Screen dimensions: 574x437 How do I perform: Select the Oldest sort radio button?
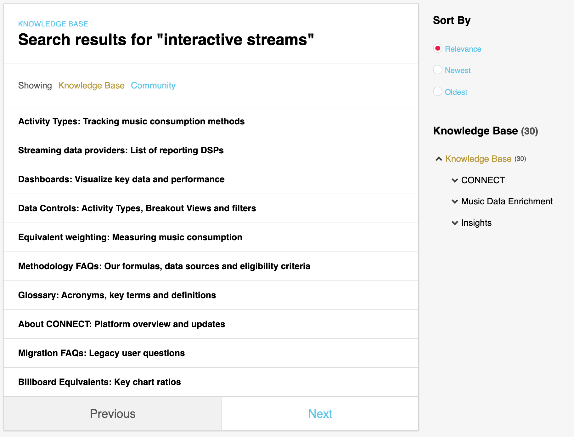tap(438, 91)
